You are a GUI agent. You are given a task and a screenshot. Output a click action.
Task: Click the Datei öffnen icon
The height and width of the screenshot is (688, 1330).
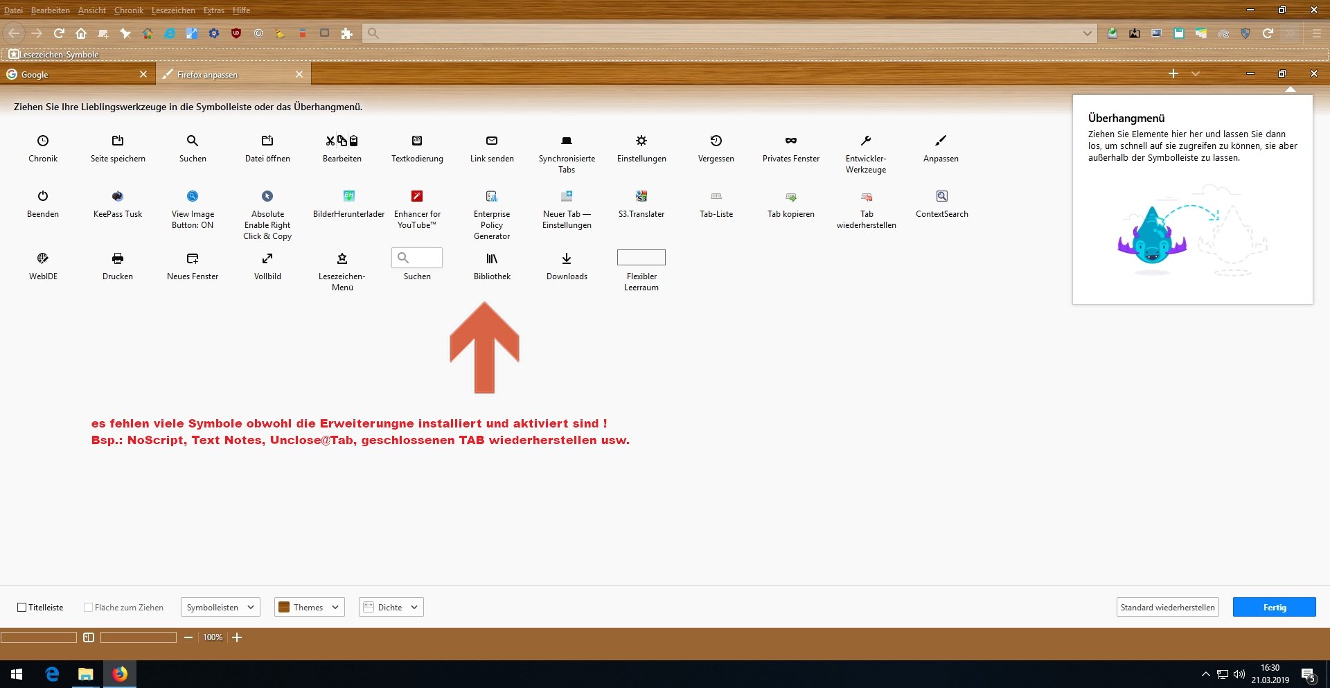267,141
